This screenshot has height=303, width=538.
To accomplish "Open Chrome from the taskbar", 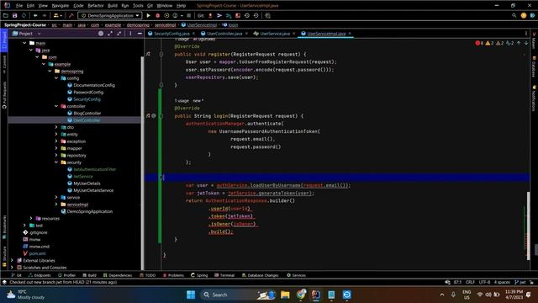I will 301,295.
